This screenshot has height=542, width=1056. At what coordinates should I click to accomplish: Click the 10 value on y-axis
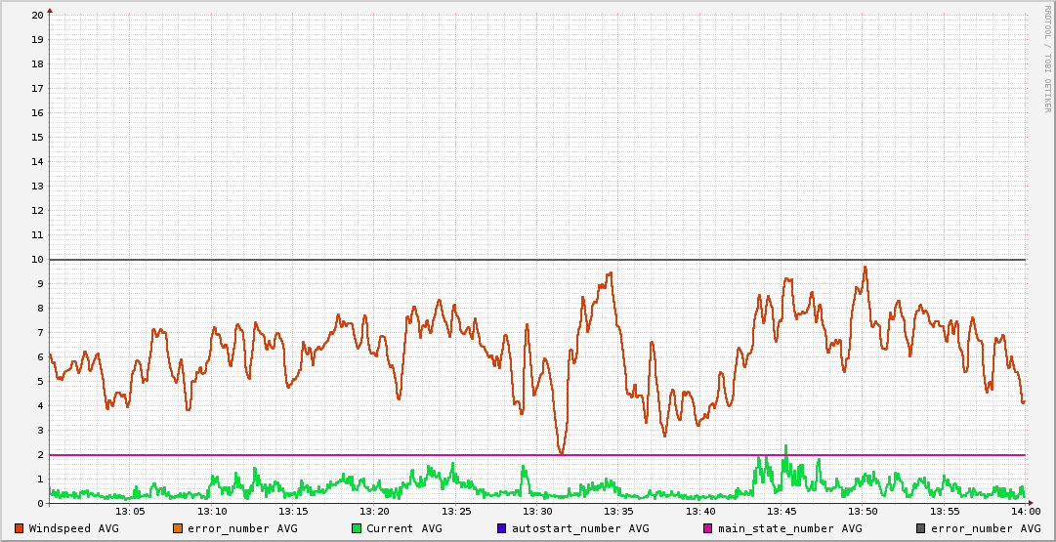37,260
